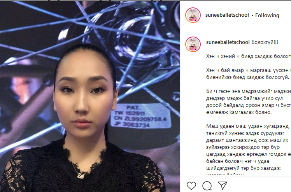Click caption line өмгөөлж хамгаалах болно

tap(239, 112)
